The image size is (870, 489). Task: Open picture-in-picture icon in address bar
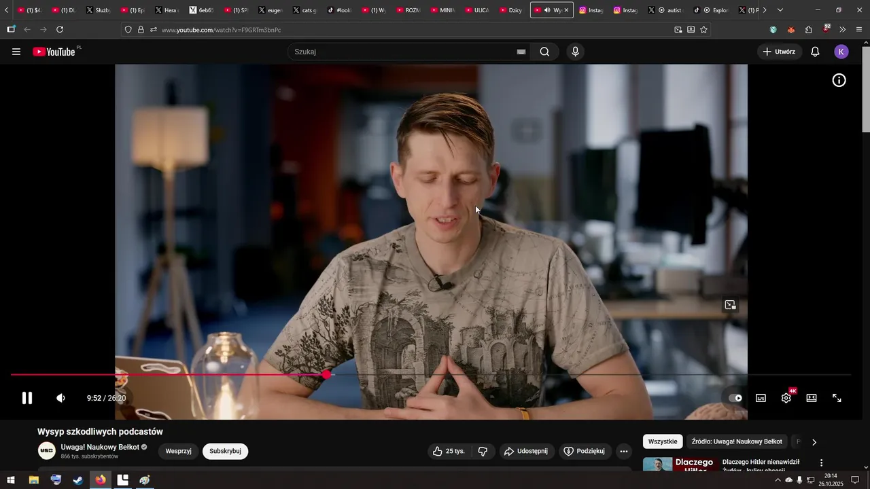678,30
